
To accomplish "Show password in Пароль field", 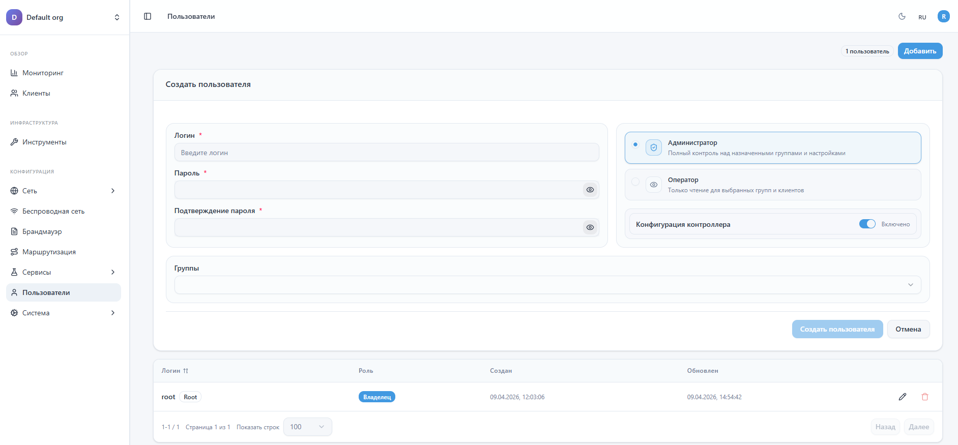I will [590, 190].
